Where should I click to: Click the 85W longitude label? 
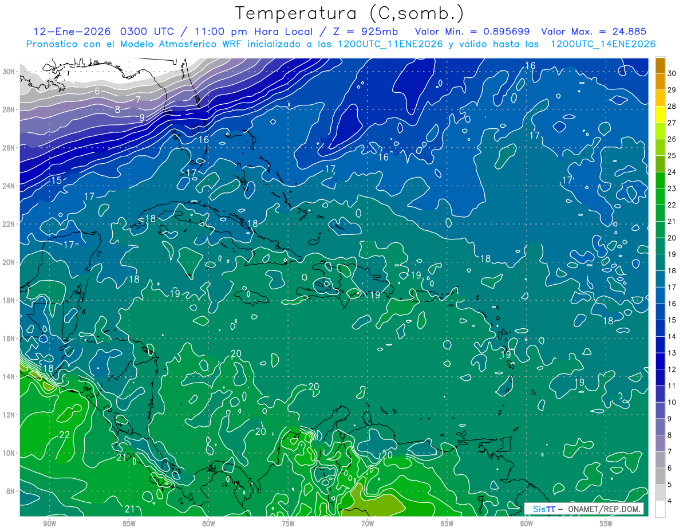coord(129,524)
